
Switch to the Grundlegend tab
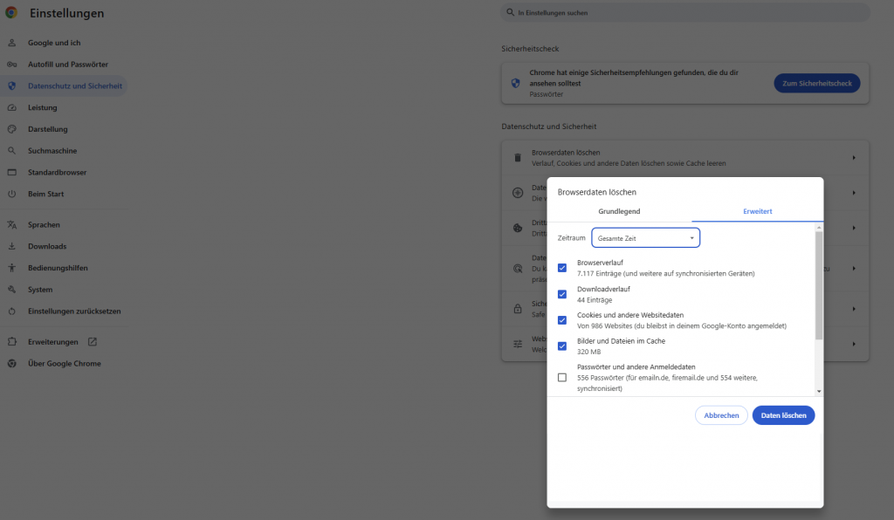click(620, 211)
